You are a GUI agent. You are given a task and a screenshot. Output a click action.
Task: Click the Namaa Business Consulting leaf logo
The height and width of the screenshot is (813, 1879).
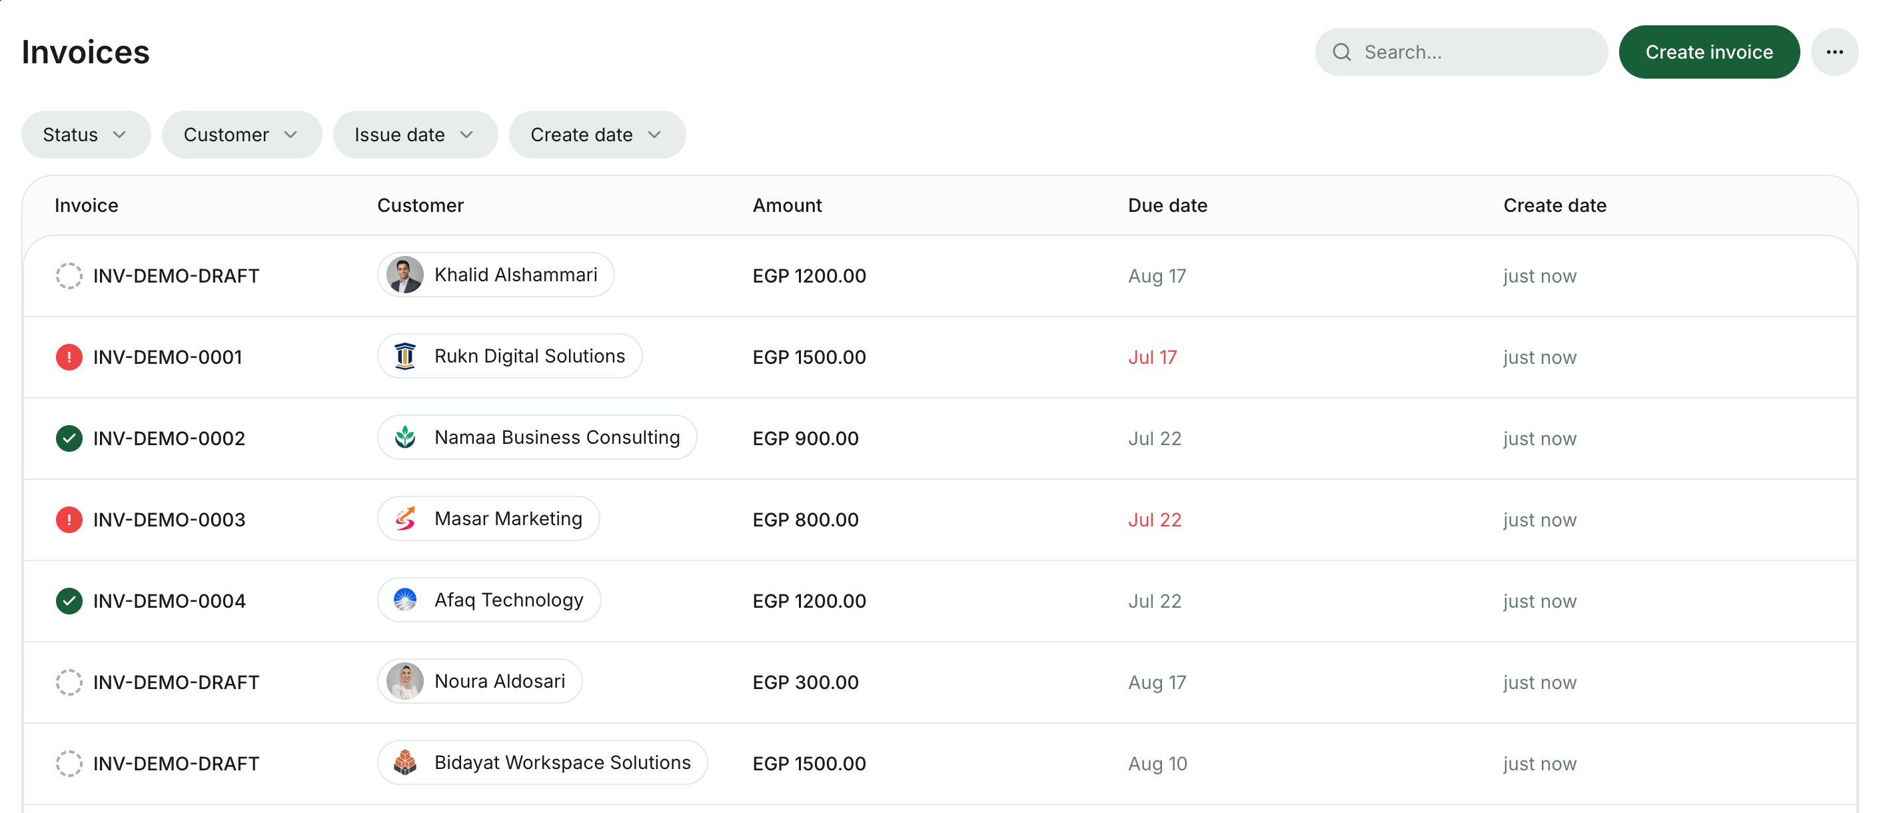pyautogui.click(x=405, y=437)
